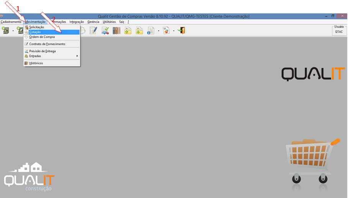Expand dropdown arrow beside first toolbar icon
This screenshot has width=348, height=198.
13,31
